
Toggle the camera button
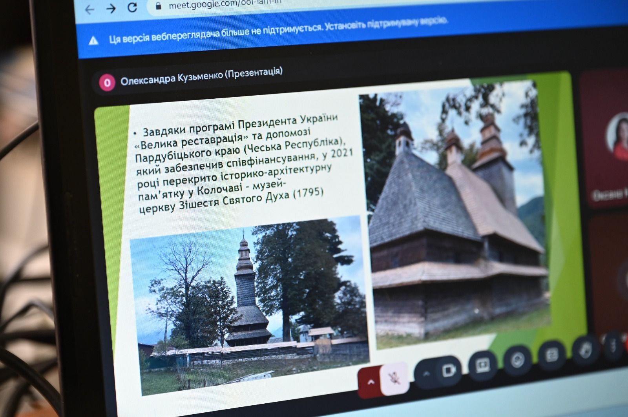[449, 370]
